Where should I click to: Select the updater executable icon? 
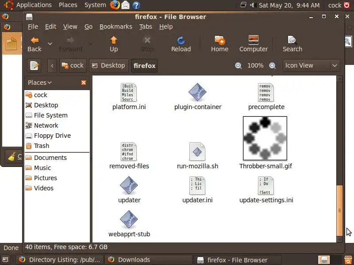point(129,185)
